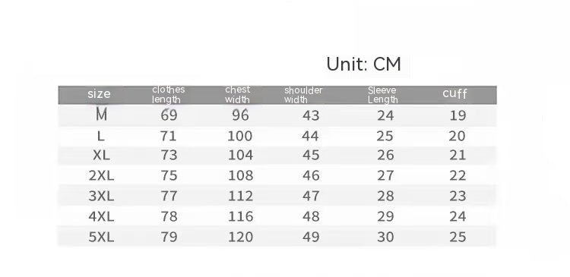
Task: Select the M size row label
Action: pyautogui.click(x=101, y=115)
